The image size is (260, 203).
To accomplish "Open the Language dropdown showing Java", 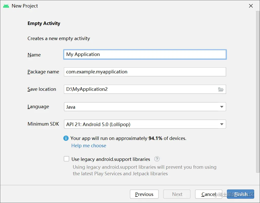I will tap(145, 107).
